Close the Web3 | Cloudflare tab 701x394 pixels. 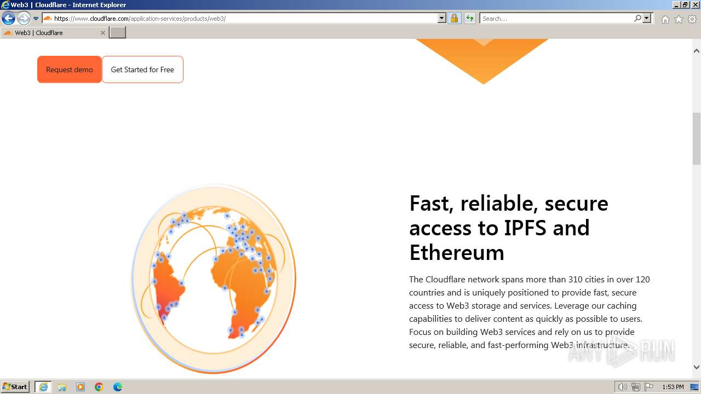(x=102, y=33)
